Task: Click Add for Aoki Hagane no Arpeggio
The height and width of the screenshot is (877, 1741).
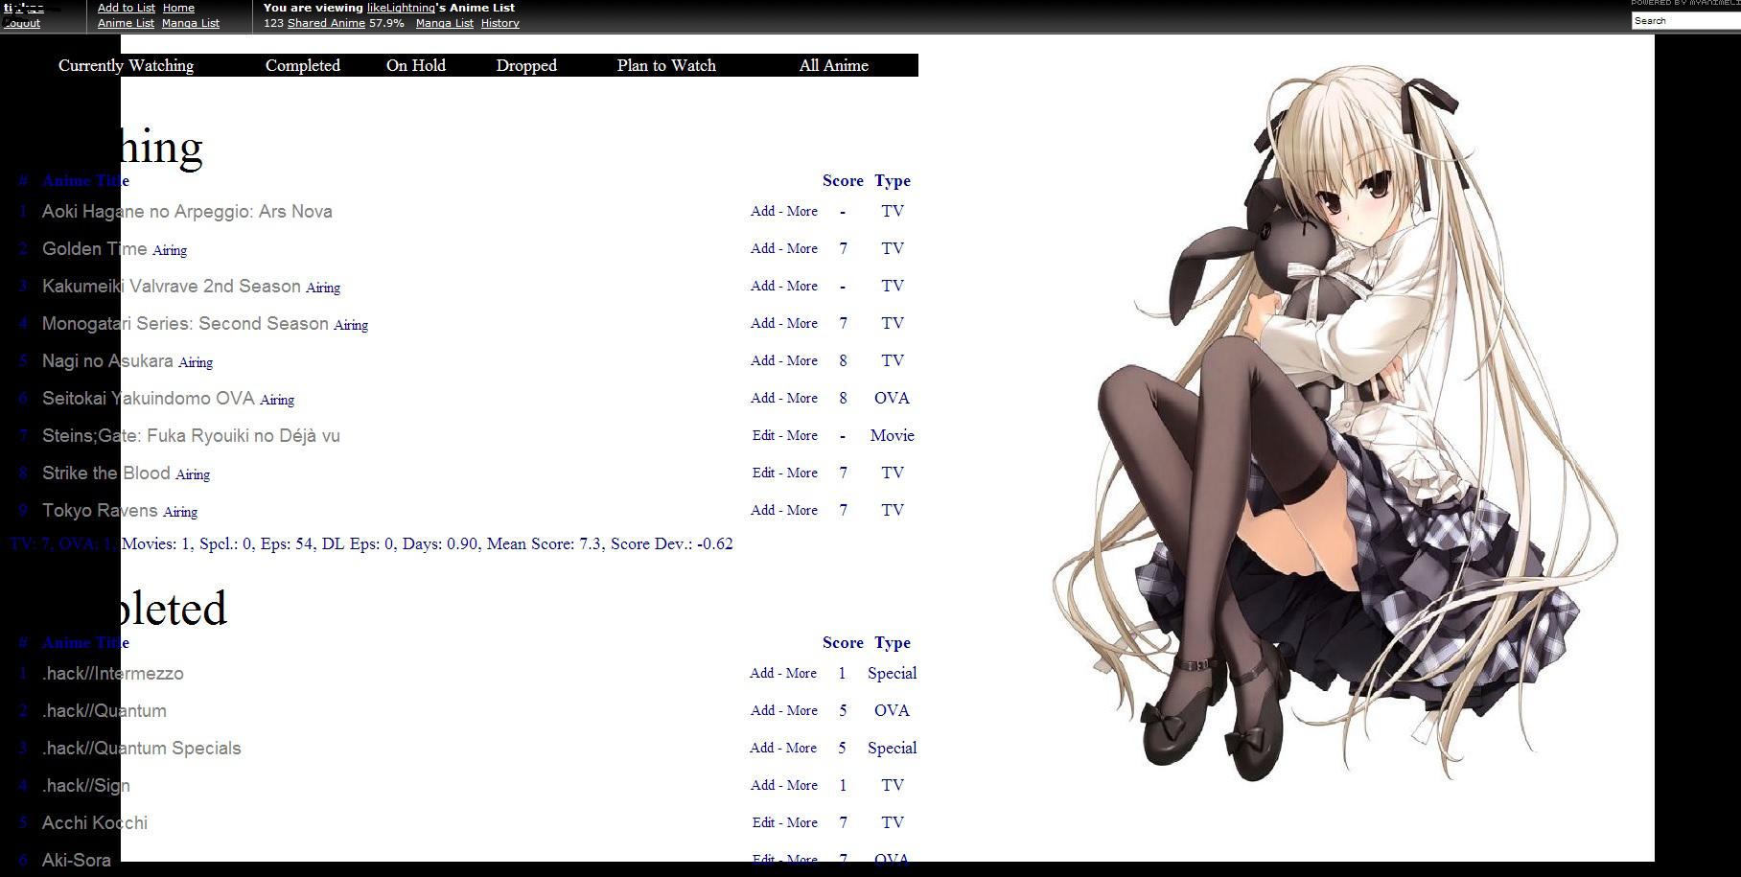Action: (763, 211)
